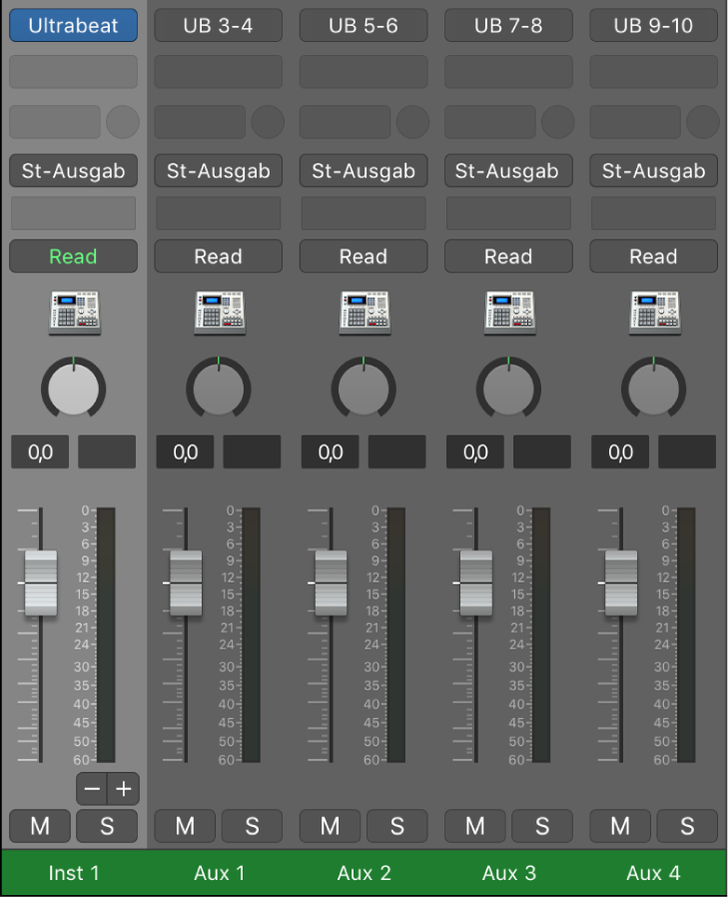Click the group slot on Aux 2
728x901 pixels.
point(364,213)
